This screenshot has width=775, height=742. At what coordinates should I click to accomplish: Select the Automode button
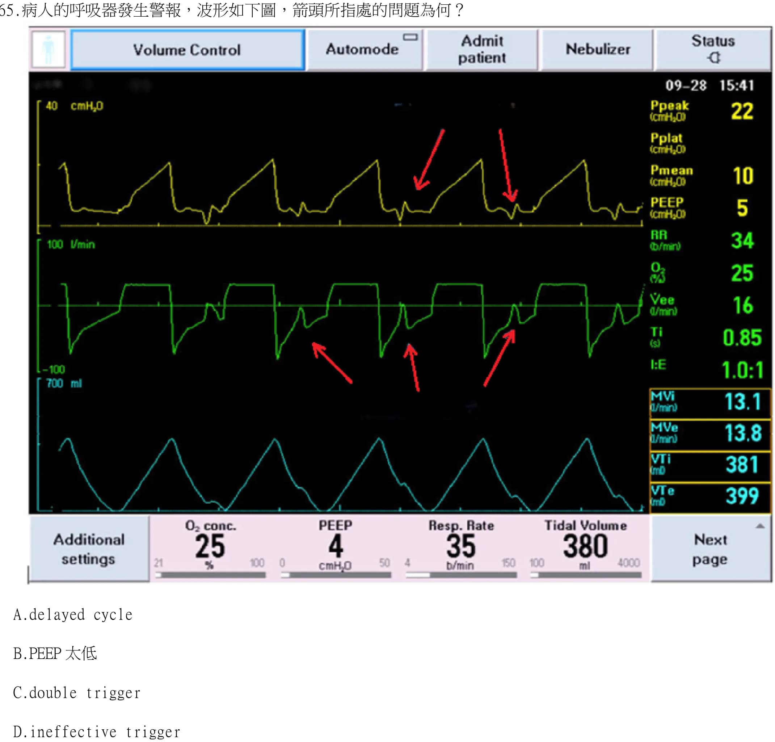(364, 50)
